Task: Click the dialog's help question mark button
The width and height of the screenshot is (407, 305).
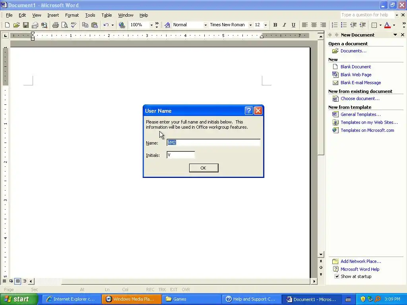Action: [249, 111]
